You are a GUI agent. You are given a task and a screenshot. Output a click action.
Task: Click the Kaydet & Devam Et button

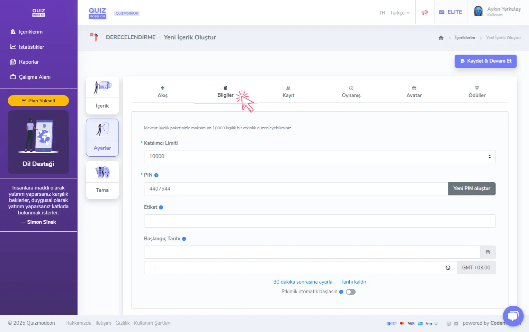click(x=485, y=61)
